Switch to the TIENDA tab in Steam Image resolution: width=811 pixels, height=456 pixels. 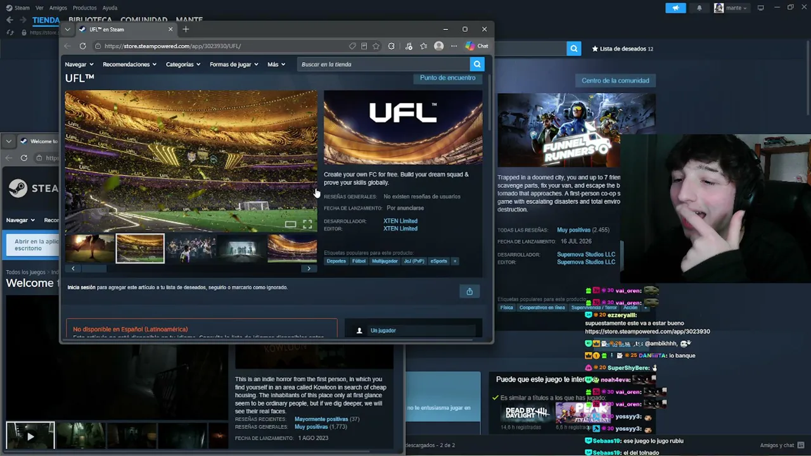[x=46, y=20]
